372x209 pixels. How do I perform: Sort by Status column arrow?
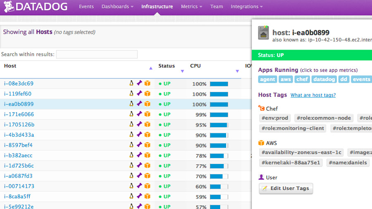coord(182,71)
